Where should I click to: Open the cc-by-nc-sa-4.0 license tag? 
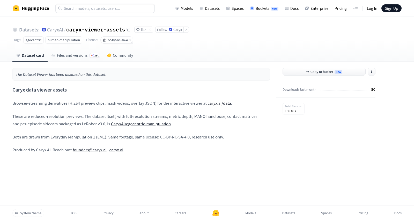tap(117, 40)
